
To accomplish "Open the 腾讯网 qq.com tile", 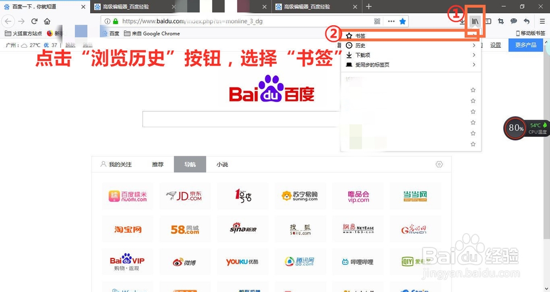I will (300, 262).
